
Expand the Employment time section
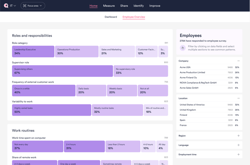click(x=238, y=155)
